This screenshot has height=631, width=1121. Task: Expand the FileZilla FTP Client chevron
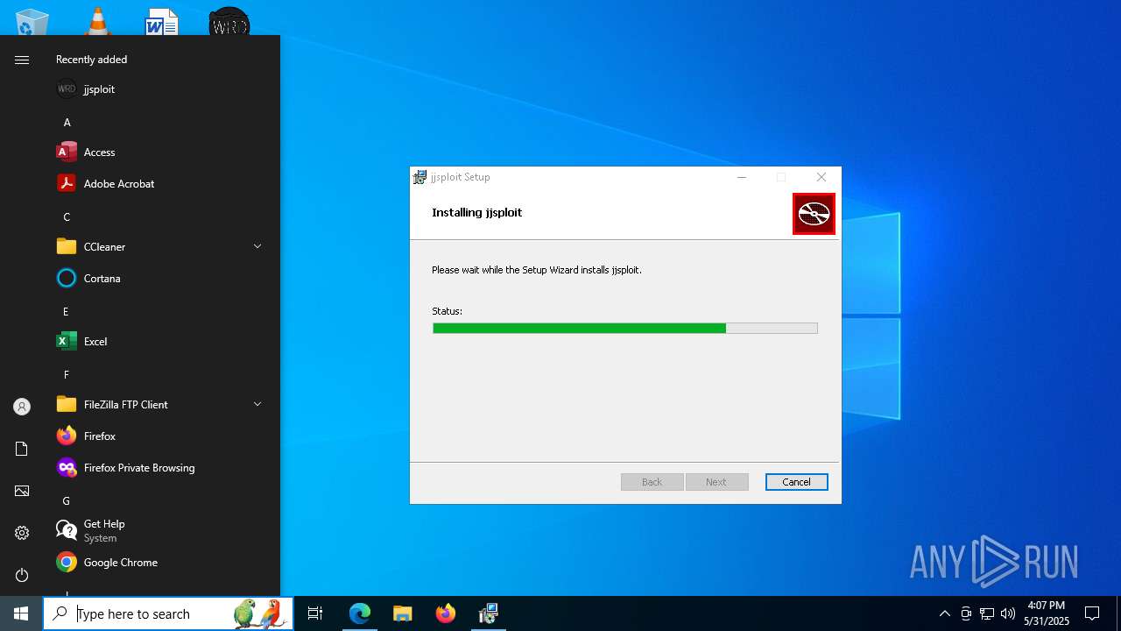point(257,404)
